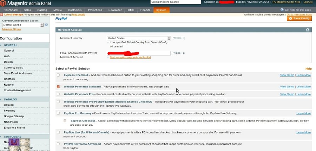Viewport: 316px width, 151px height.
Task: Open the Reports menu in top navigation
Action: (145, 10)
